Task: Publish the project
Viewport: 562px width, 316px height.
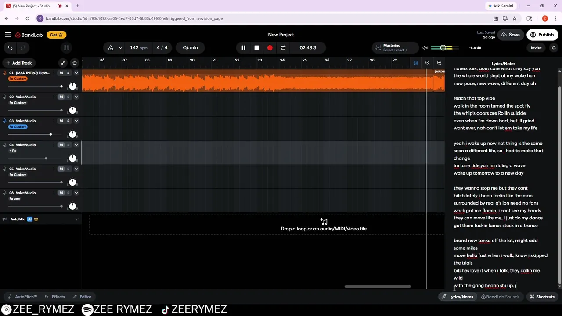Action: pyautogui.click(x=542, y=35)
